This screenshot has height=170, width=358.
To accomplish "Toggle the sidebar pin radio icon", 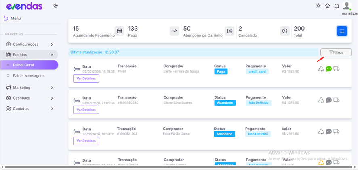I will [55, 6].
